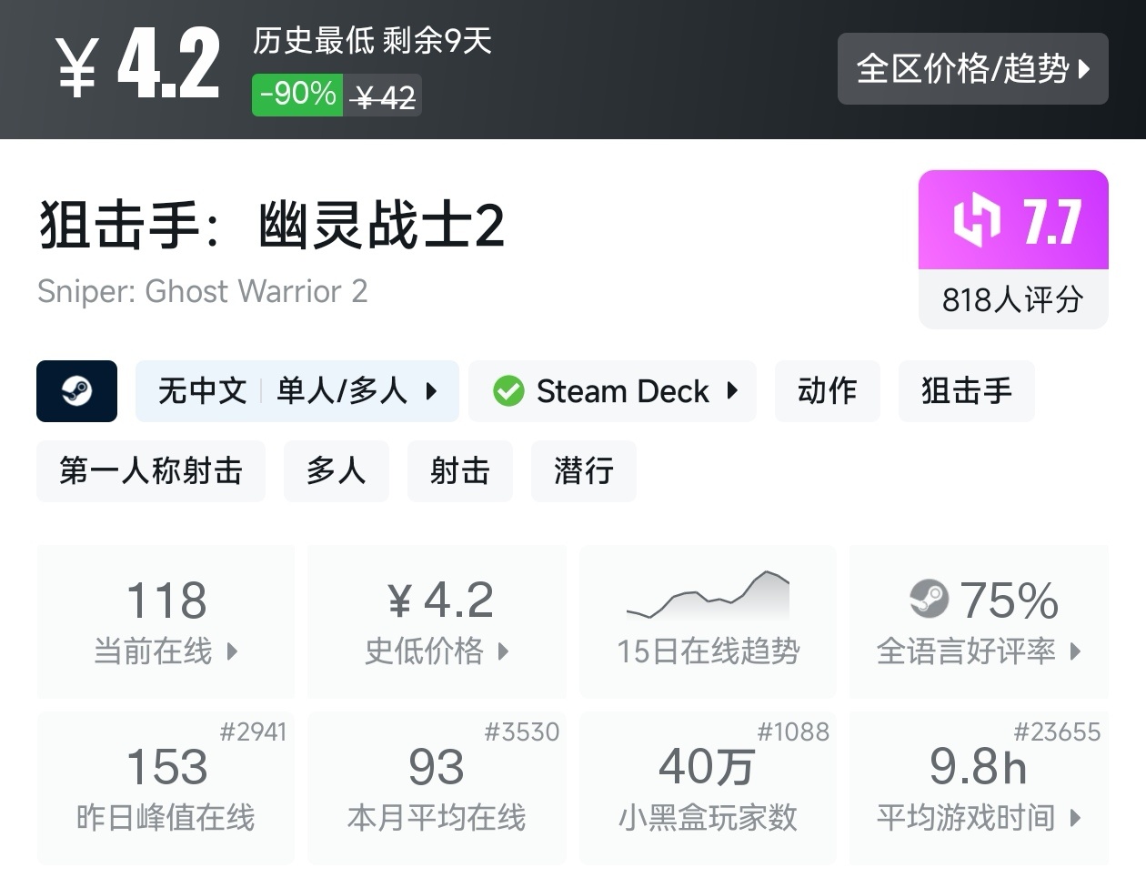The height and width of the screenshot is (878, 1146).
Task: Click the green Steam Deck verified checkmark
Action: [508, 391]
